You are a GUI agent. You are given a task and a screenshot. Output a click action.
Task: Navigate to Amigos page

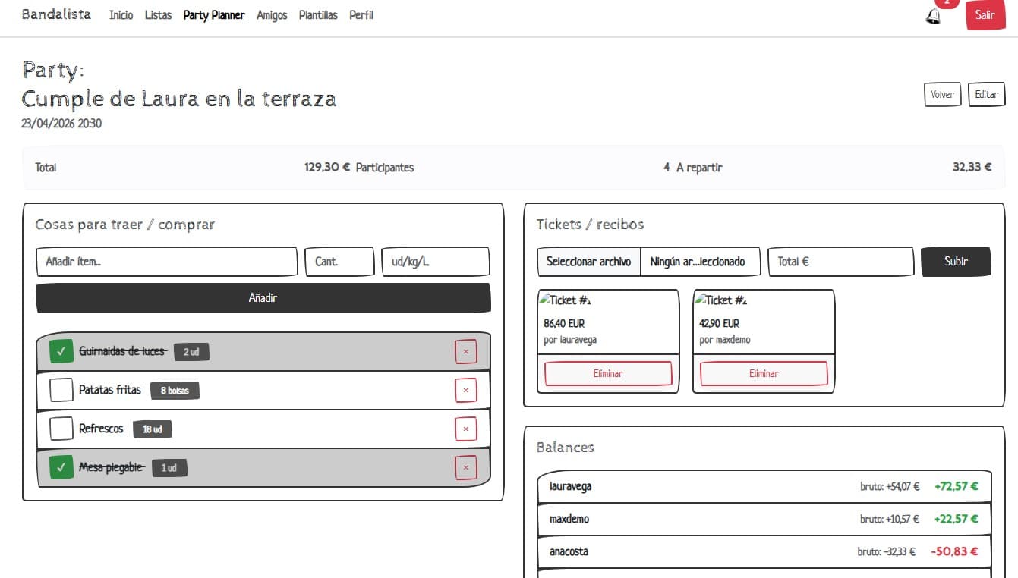point(272,15)
